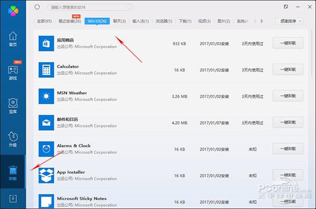Image resolution: width=316 pixels, height=209 pixels.
Task: Click the refresh icon beside search box
Action: pos(37,7)
